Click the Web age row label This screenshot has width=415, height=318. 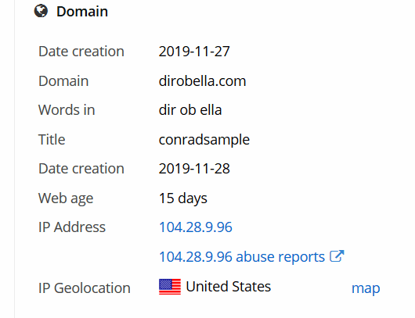66,198
